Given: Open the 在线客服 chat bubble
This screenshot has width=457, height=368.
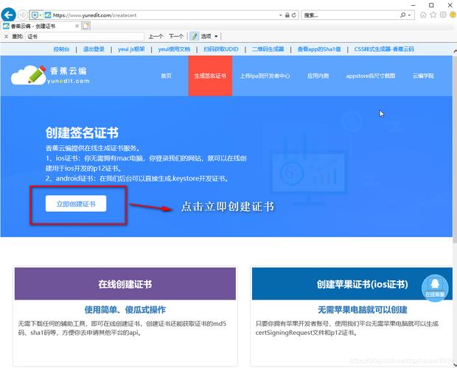Looking at the screenshot, I should [x=435, y=288].
